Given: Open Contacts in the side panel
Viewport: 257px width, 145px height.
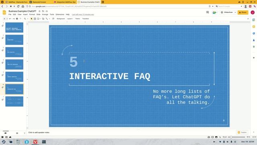Looking at the screenshot, I should coord(254,40).
